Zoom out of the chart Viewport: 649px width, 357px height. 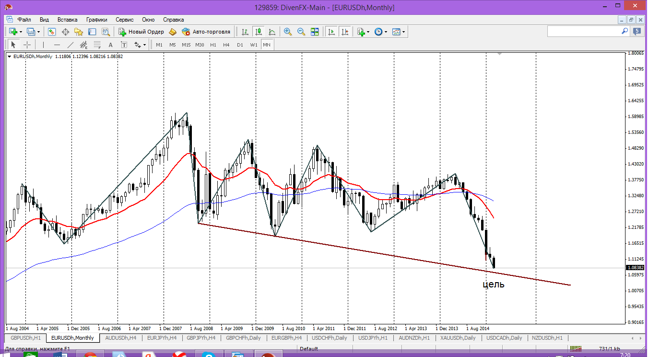[x=301, y=32]
